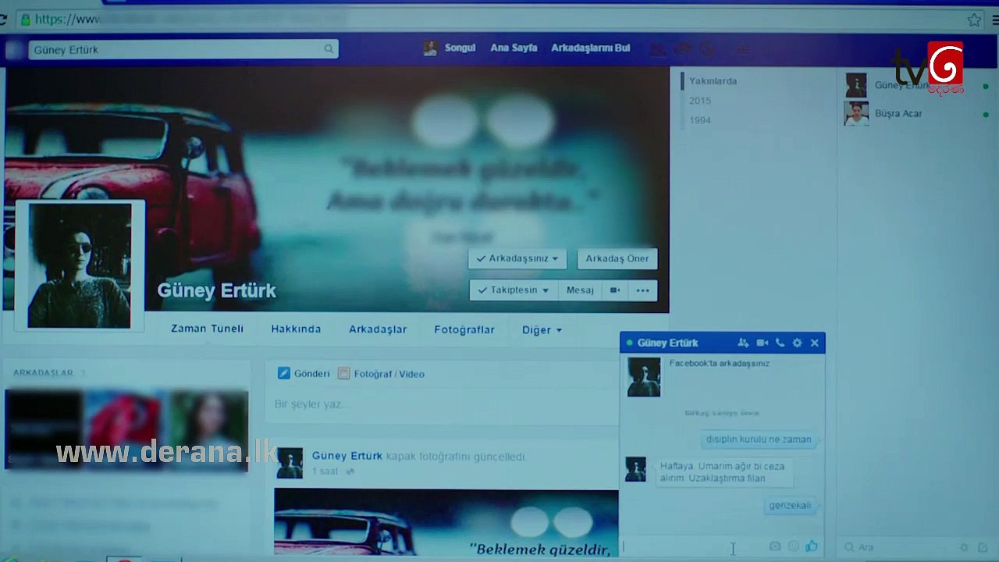Focus the chat message input field

click(x=691, y=547)
